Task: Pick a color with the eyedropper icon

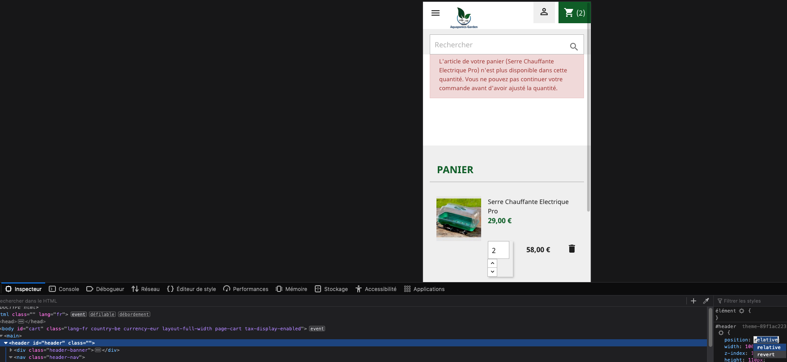Action: pyautogui.click(x=706, y=301)
